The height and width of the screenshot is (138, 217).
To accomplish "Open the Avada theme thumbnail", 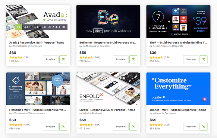I will click(38, 21).
